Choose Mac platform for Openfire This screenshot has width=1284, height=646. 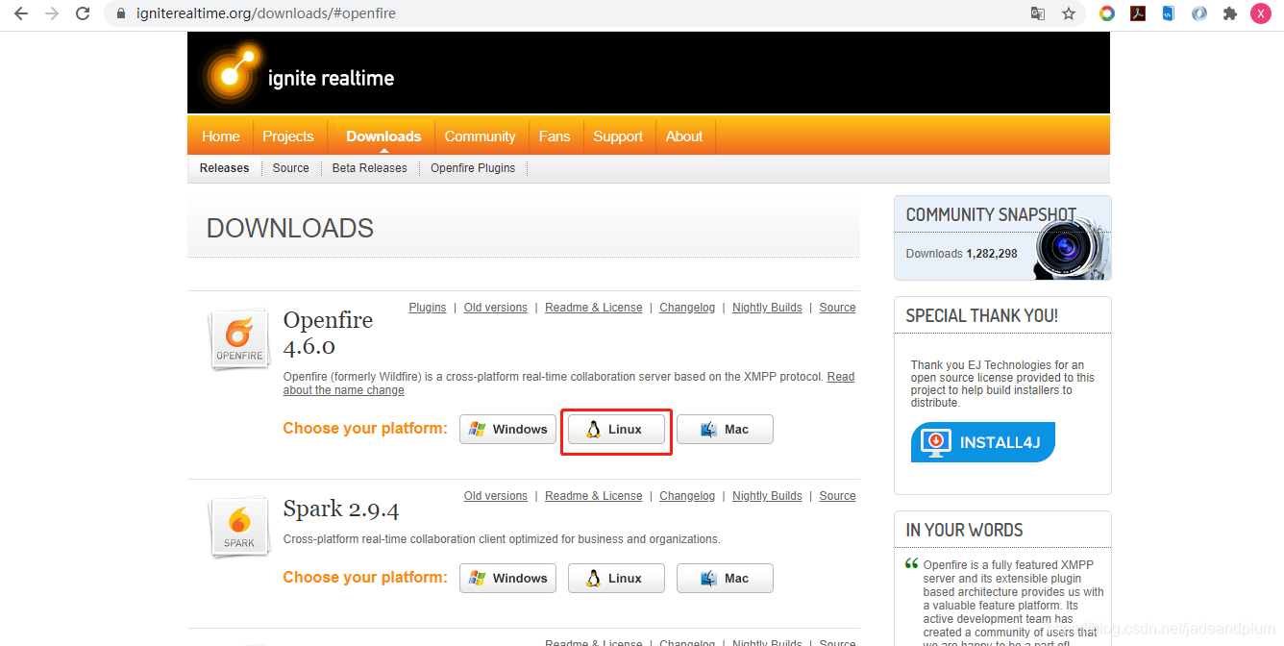point(725,430)
